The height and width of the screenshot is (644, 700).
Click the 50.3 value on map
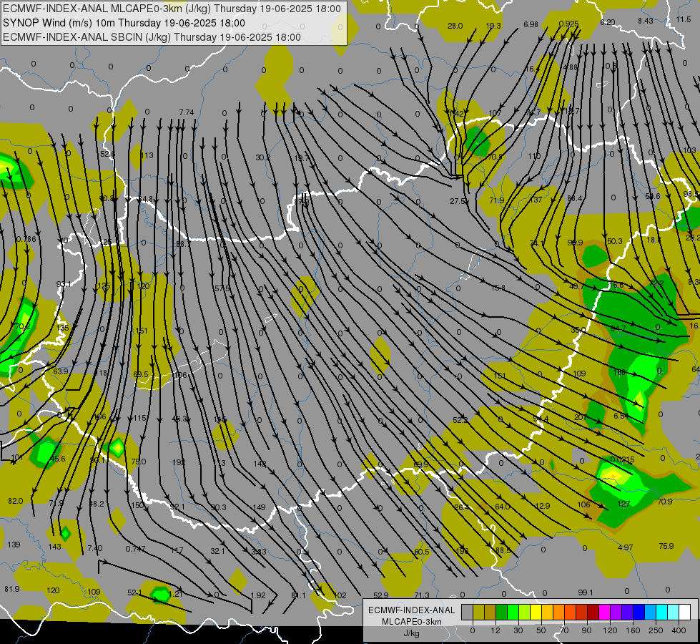click(x=615, y=241)
